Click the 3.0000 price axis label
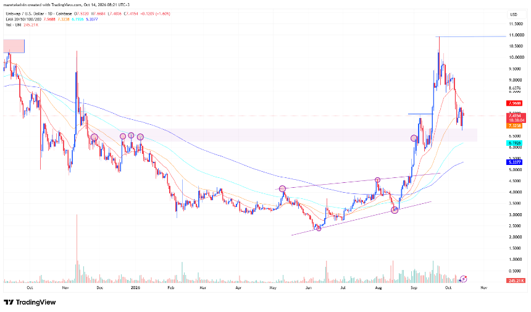Image resolution: width=531 pixels, height=312 pixels. coord(515,215)
